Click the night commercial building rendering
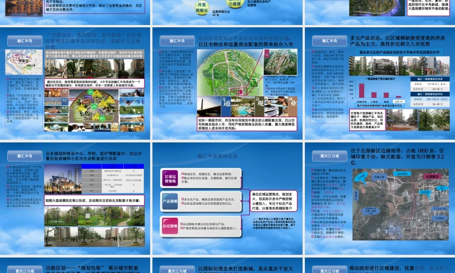This screenshot has height=273, width=455. pos(63,179)
